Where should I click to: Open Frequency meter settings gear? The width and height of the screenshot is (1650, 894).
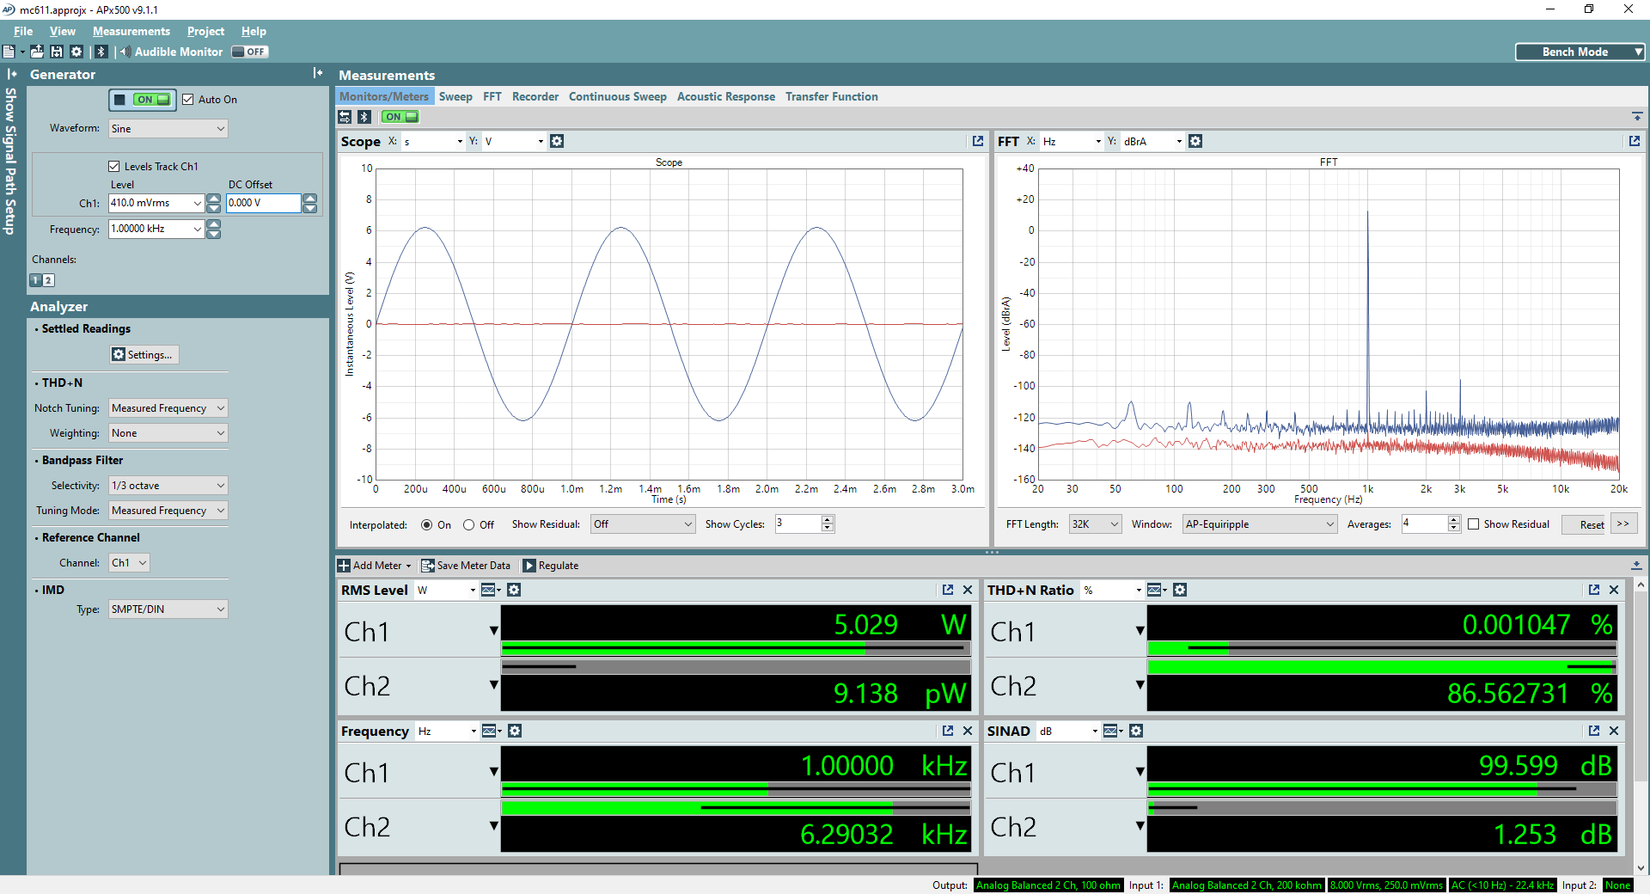click(515, 731)
